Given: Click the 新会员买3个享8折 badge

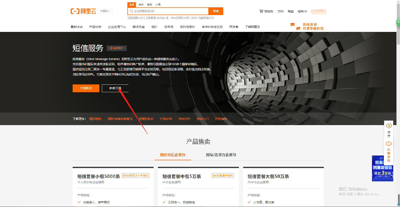Looking at the screenshot, I should tap(135, 176).
